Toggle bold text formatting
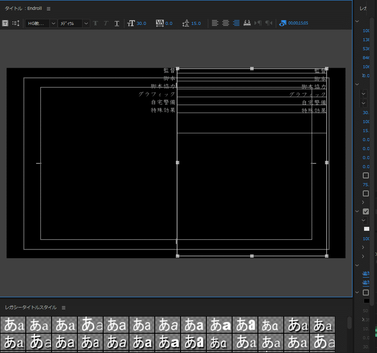Screen dimensions: 377x353 [x=95, y=23]
